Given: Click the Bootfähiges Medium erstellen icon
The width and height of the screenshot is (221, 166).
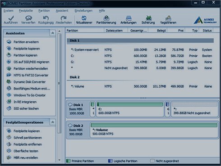Looking at the screenshot, I should pos(9,89).
